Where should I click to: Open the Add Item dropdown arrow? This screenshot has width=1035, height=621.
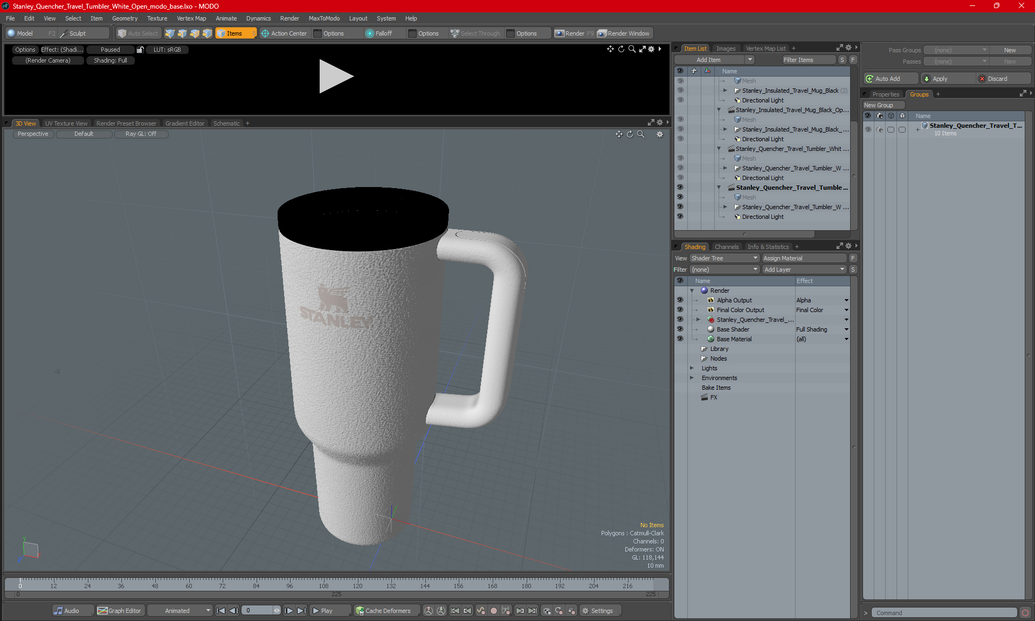click(x=749, y=60)
